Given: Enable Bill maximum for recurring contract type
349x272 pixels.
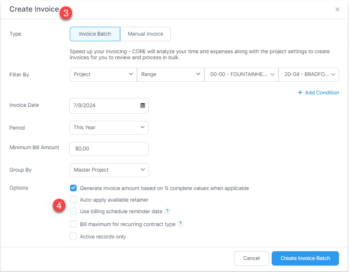Looking at the screenshot, I should click(73, 224).
